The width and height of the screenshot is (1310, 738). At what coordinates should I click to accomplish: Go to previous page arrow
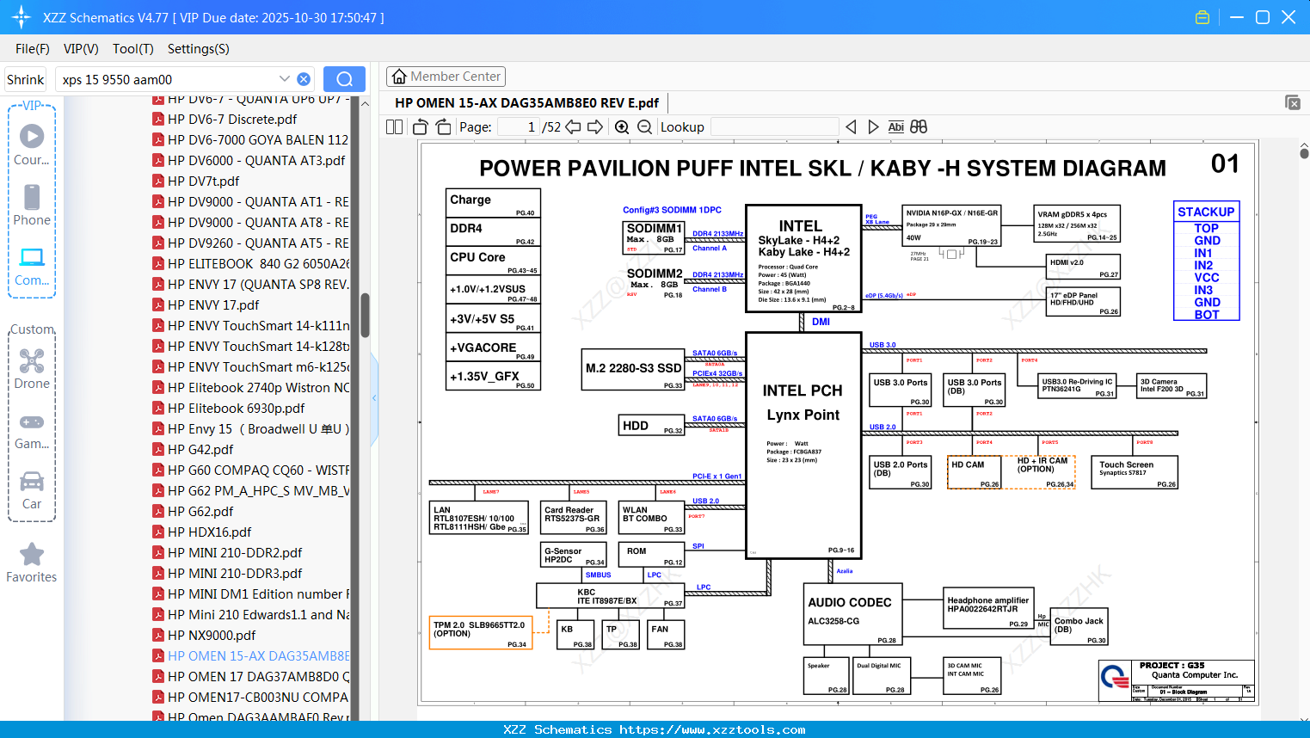coord(573,126)
